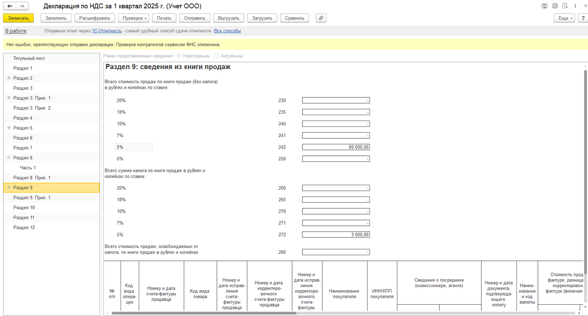Click the back navigation arrow
Viewport: 588px width, 316px height.
pyautogui.click(x=10, y=6)
